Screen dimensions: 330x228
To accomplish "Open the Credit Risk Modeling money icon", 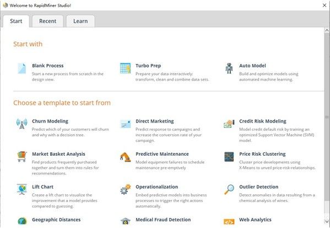I will [x=229, y=124].
